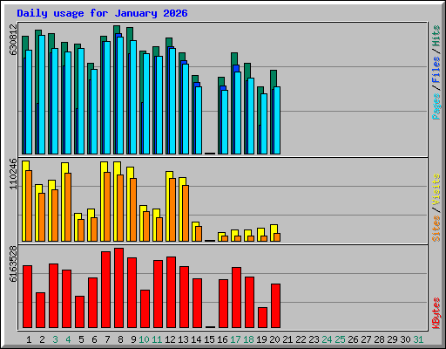Click day 21 on the x-axis

(287, 339)
